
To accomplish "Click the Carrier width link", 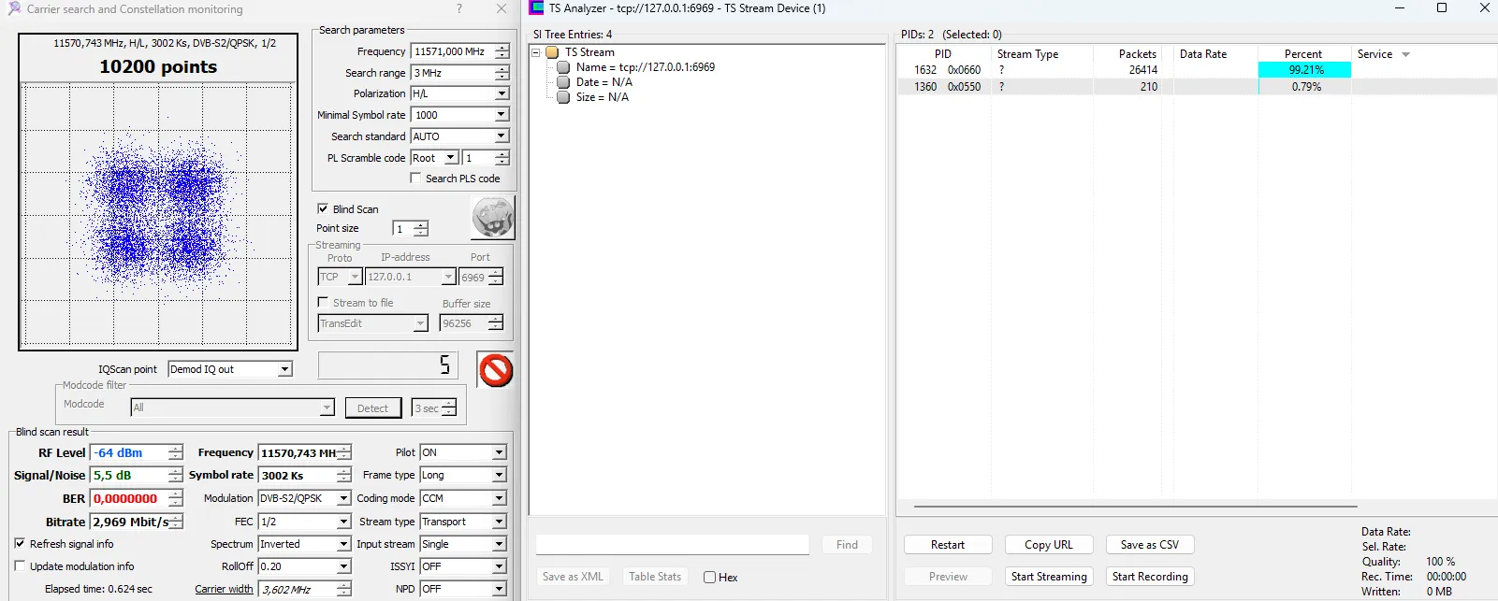I will (224, 589).
